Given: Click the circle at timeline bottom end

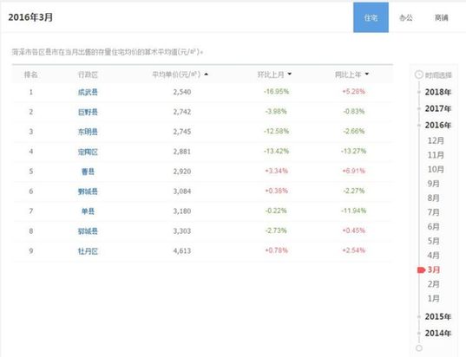Looking at the screenshot, I should 419,348.
